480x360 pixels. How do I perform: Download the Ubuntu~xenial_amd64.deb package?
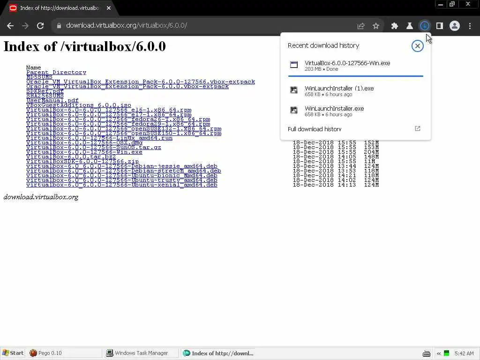click(122, 185)
